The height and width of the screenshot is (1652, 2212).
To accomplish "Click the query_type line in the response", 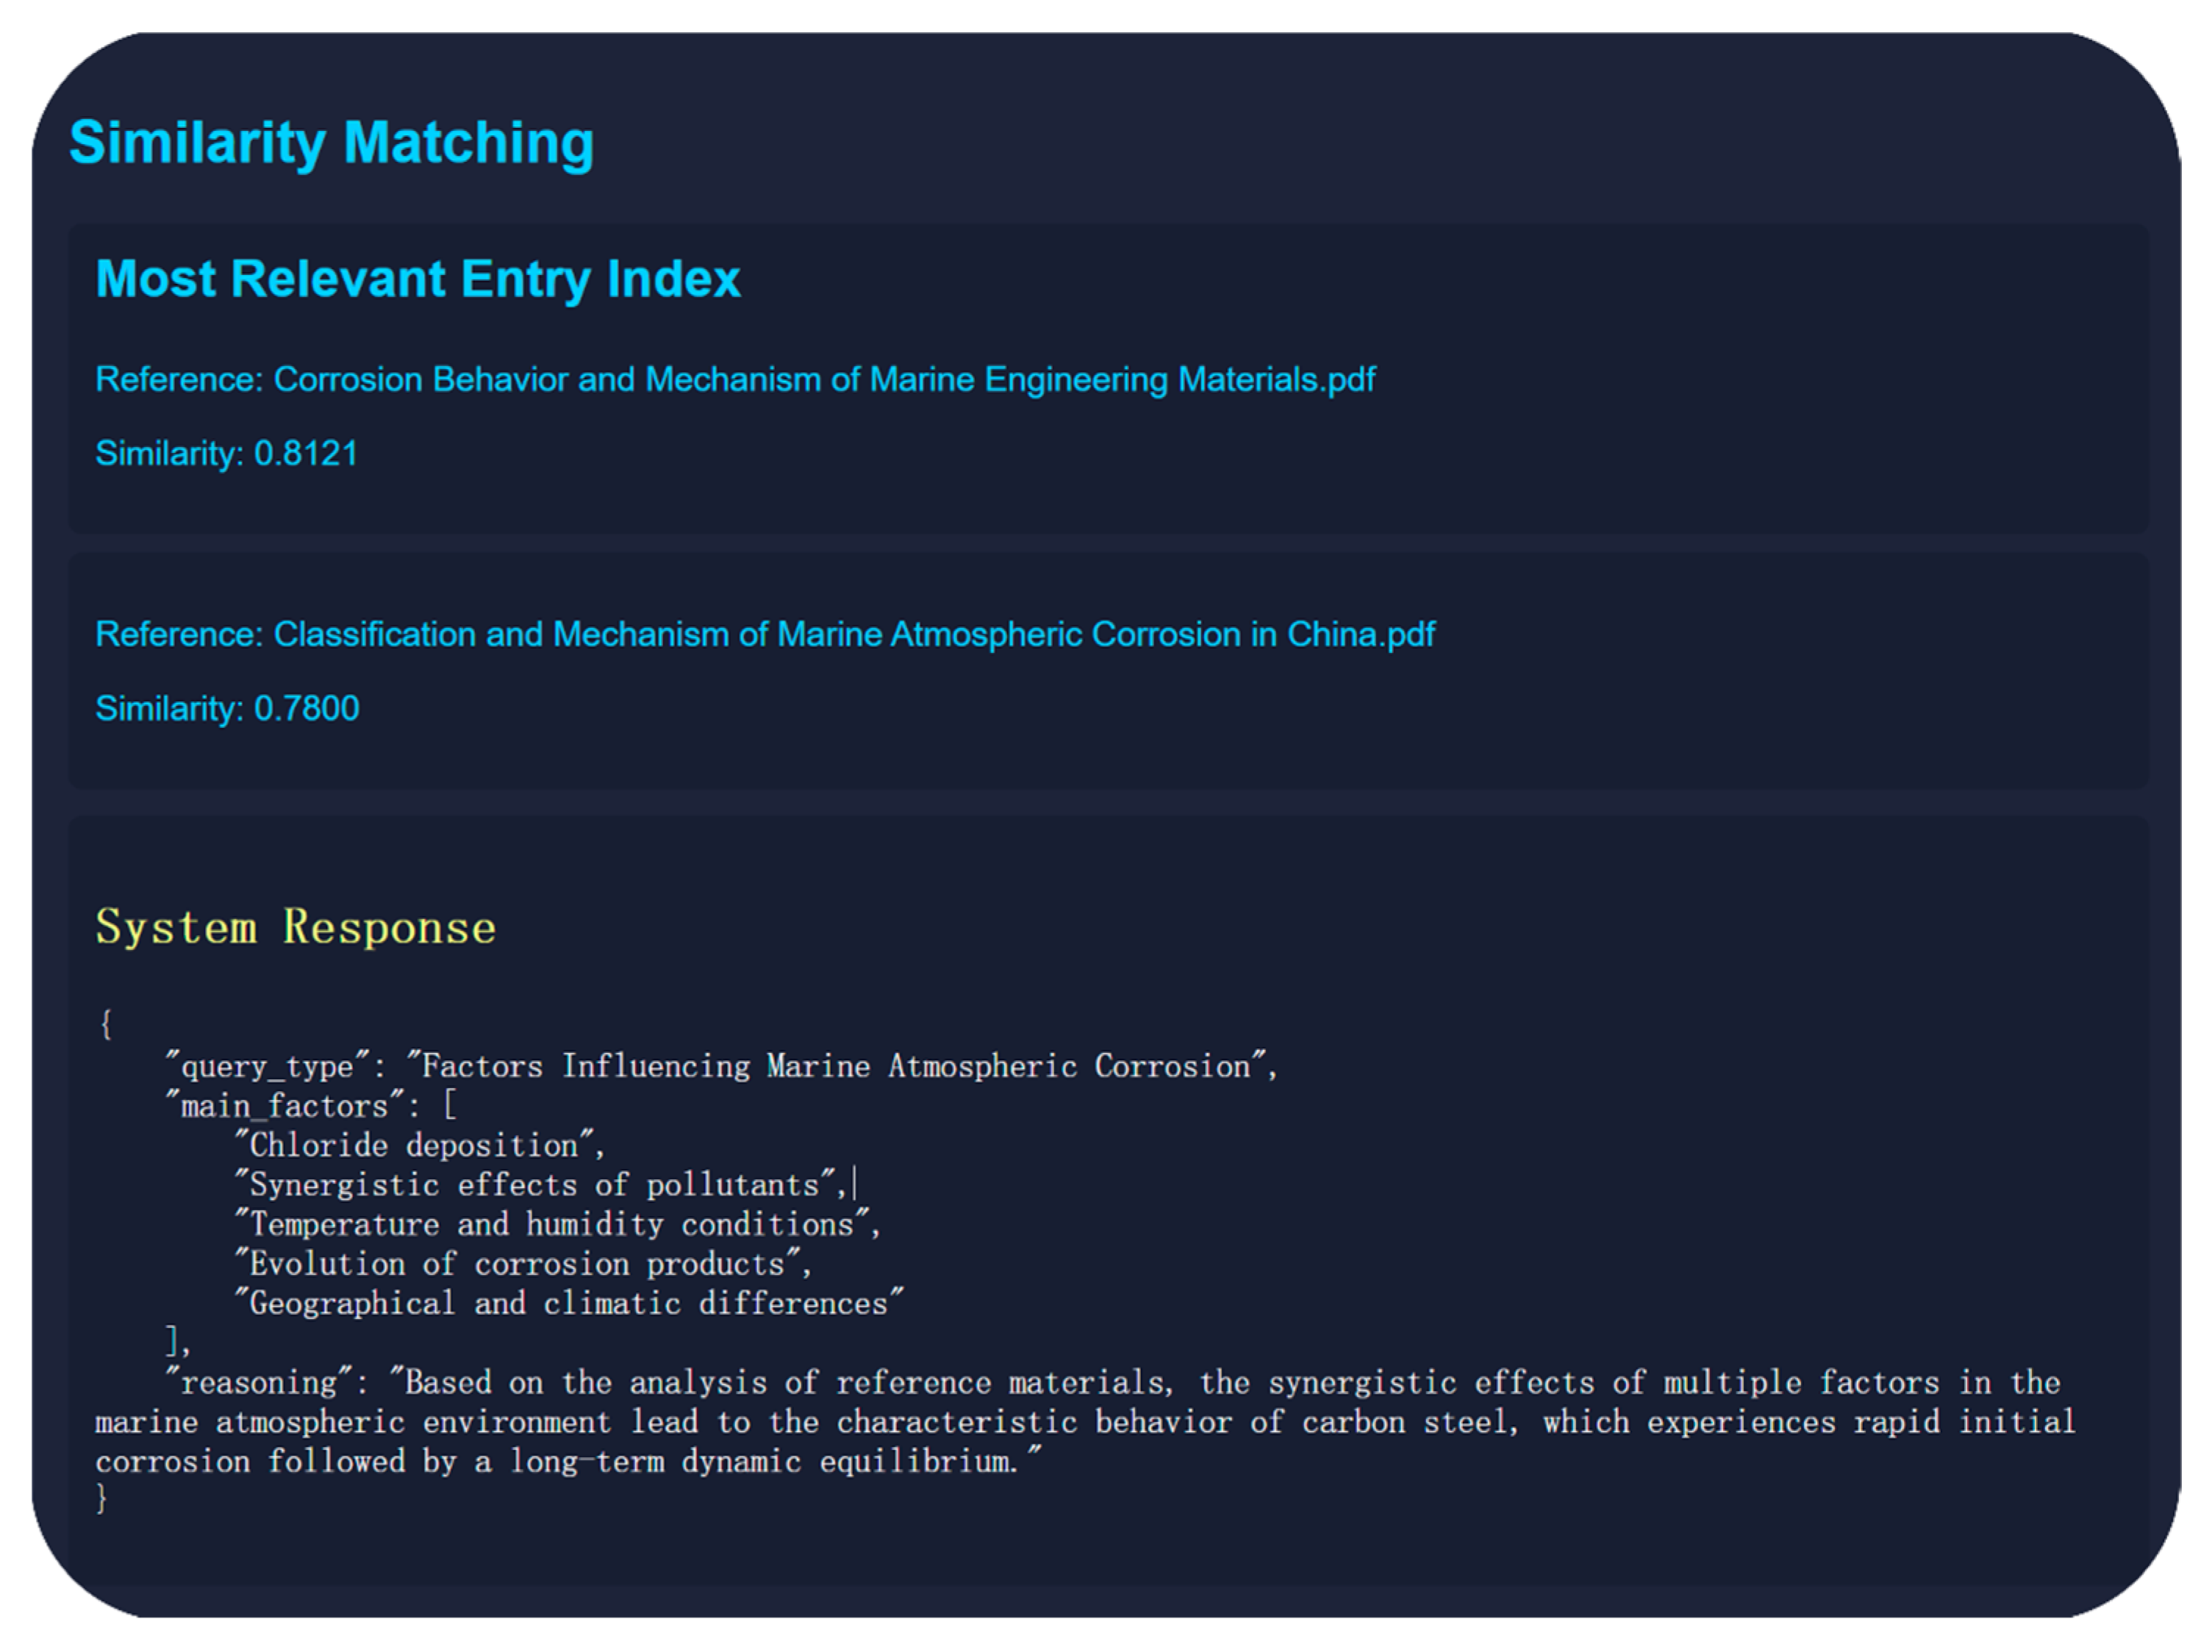I will pyautogui.click(x=720, y=1066).
